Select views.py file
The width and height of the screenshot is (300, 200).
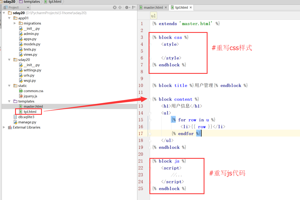click(30, 54)
